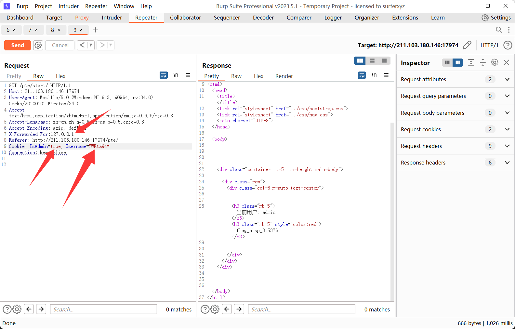Click the orange Send button
The height and width of the screenshot is (329, 515).
[18, 45]
